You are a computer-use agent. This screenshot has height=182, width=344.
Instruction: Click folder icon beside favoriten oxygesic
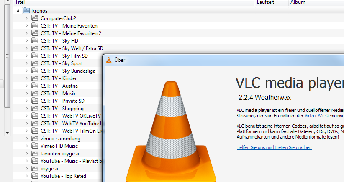tap(35, 154)
